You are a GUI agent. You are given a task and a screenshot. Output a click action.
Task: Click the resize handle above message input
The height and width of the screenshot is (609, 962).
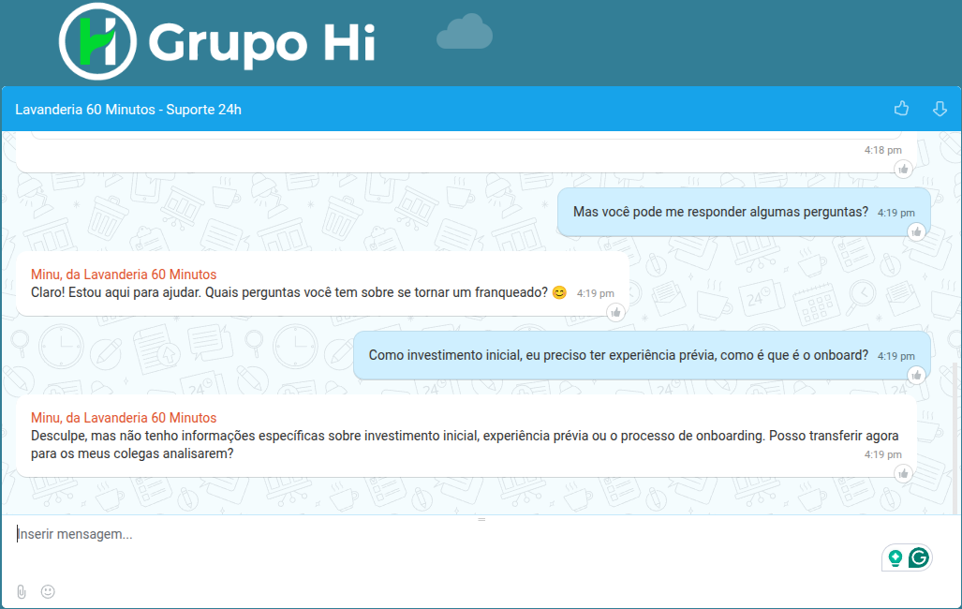coord(481,519)
